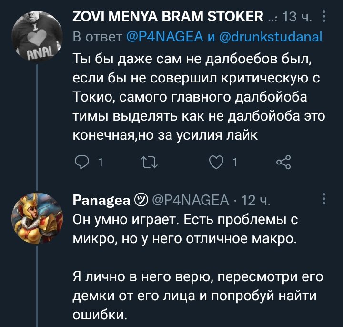Open Panagea tweet's three-dot more menu

324,198
